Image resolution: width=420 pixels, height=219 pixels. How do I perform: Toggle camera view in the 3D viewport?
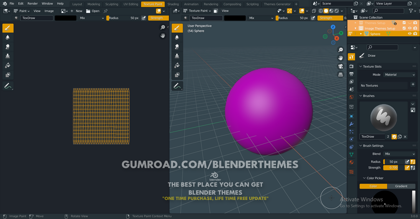click(x=341, y=66)
